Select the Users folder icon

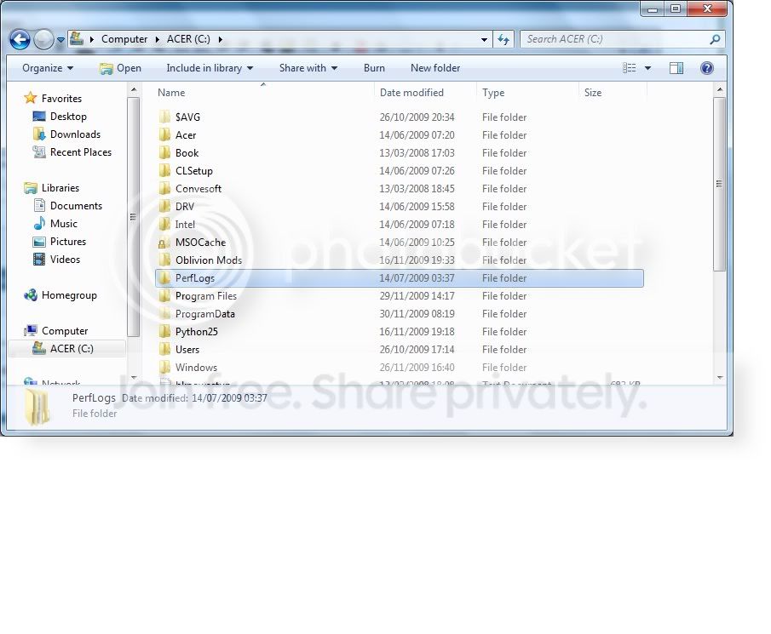164,350
